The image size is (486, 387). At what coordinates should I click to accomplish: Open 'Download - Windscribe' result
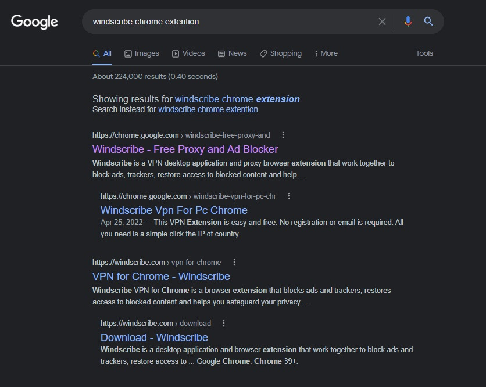154,338
